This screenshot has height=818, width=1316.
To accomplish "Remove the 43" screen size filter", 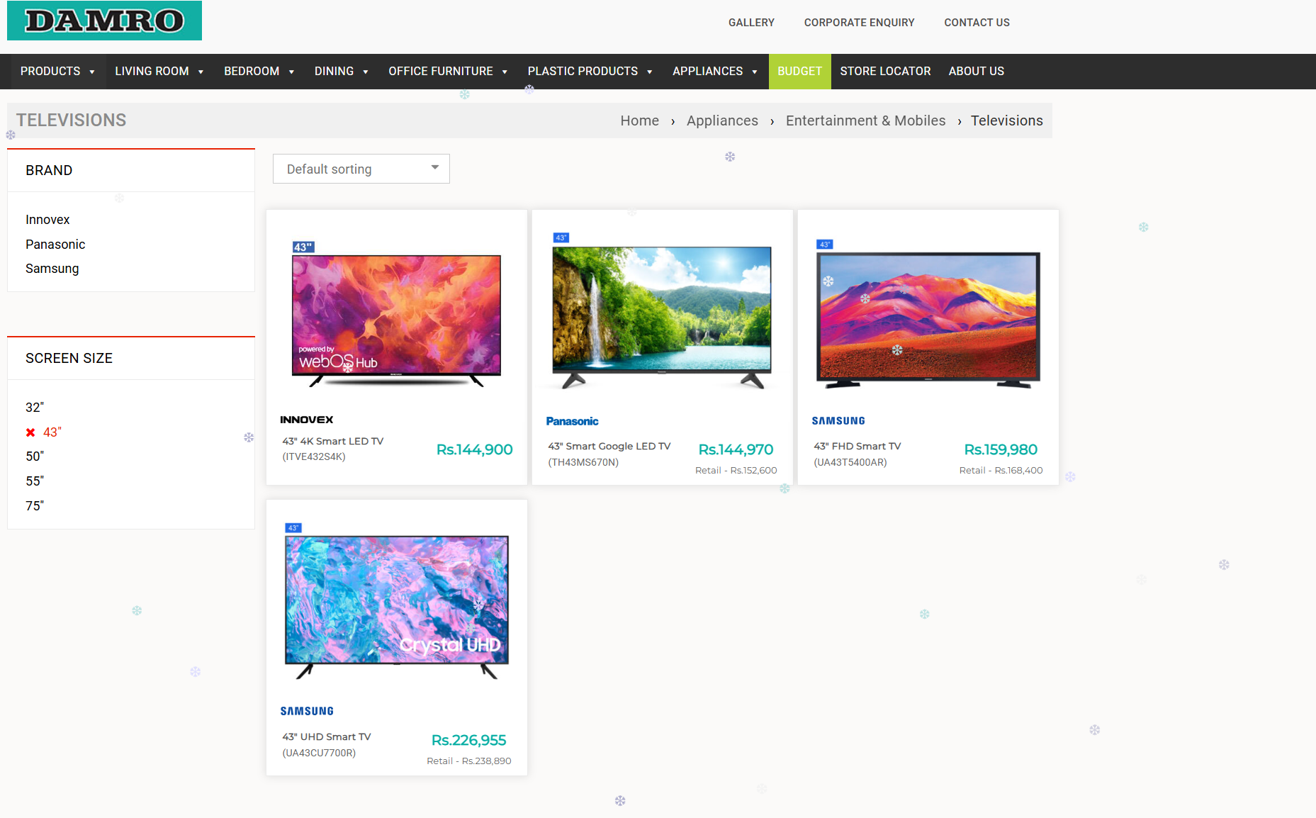I will tap(30, 432).
